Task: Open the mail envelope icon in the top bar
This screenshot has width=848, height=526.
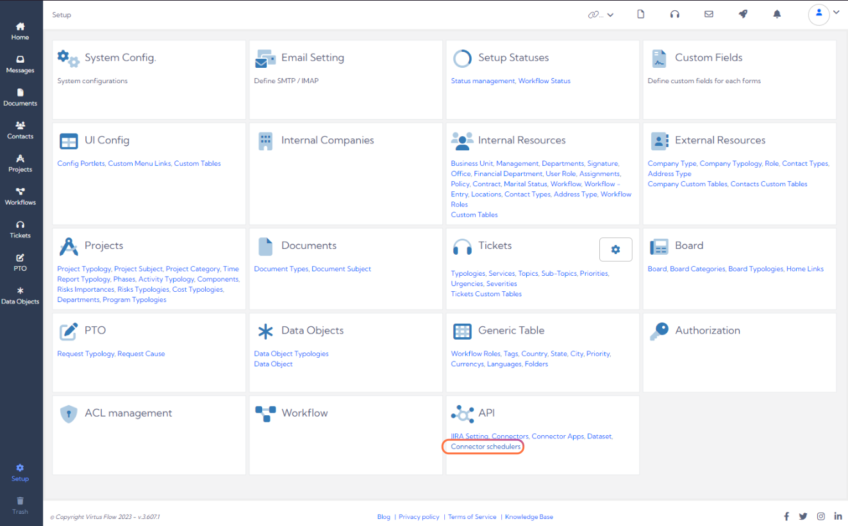Action: [708, 13]
